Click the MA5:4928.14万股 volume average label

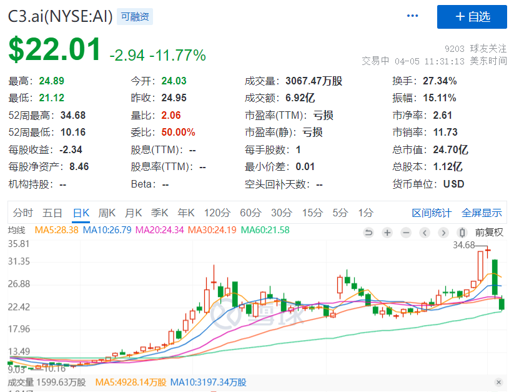[x=131, y=383]
